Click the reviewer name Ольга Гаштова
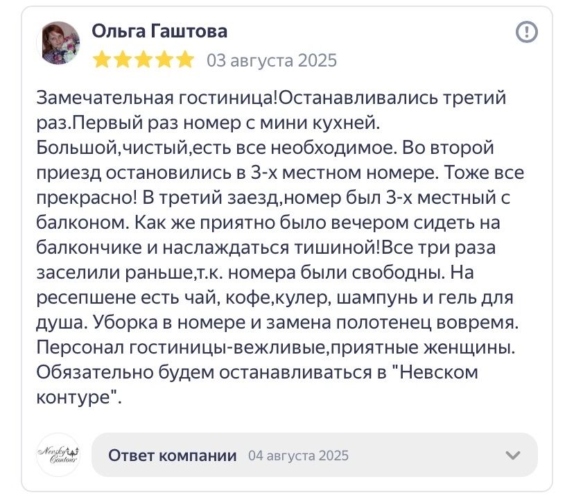 point(159,31)
